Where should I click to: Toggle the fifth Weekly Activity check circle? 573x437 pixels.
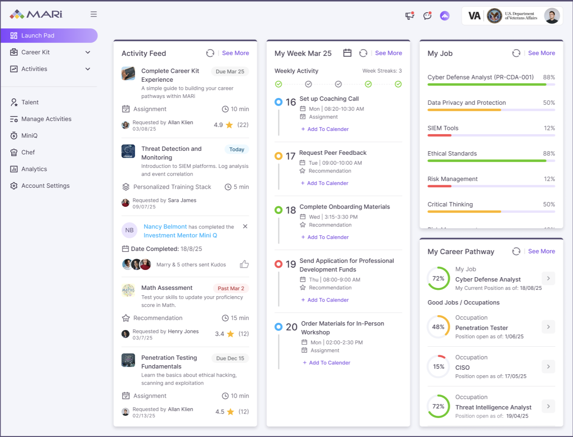(x=398, y=84)
